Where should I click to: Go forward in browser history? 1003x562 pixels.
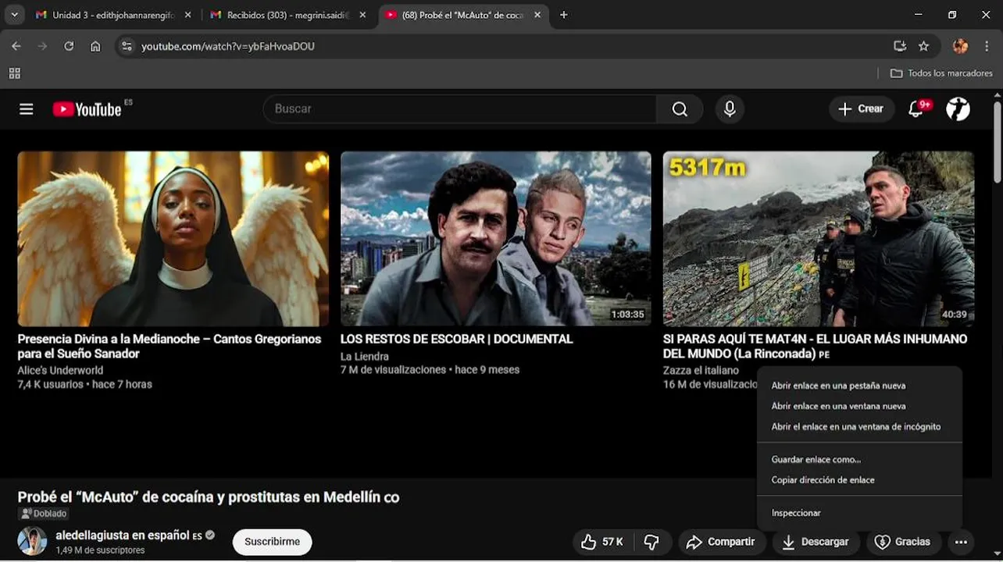point(42,46)
